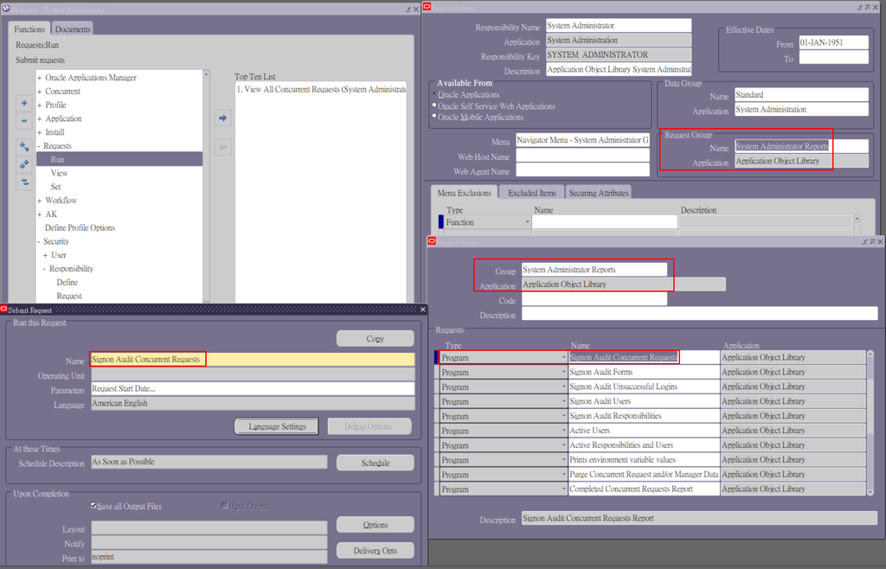Click the Navigator window title bar icon
The height and width of the screenshot is (569, 886).
[x=6, y=9]
